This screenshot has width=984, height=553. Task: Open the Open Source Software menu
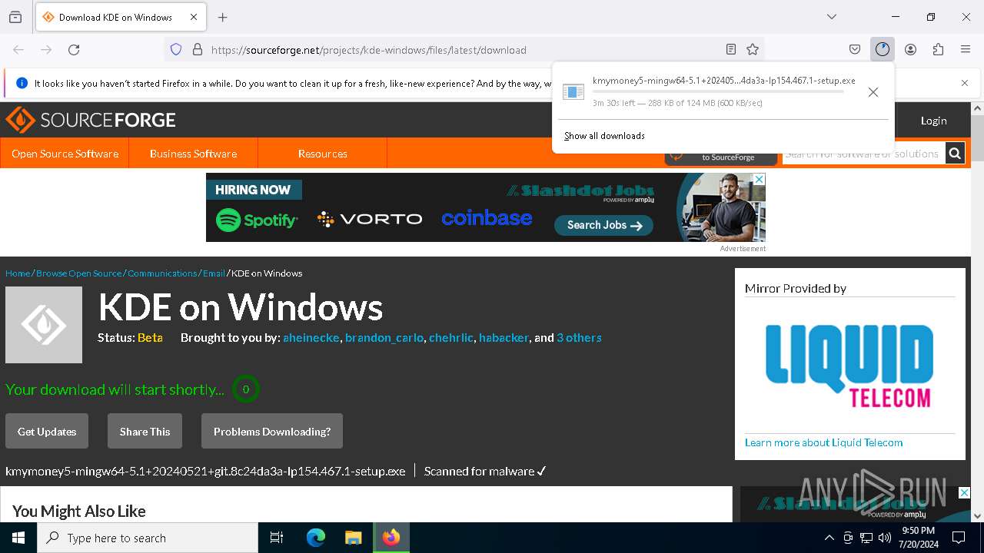(65, 154)
